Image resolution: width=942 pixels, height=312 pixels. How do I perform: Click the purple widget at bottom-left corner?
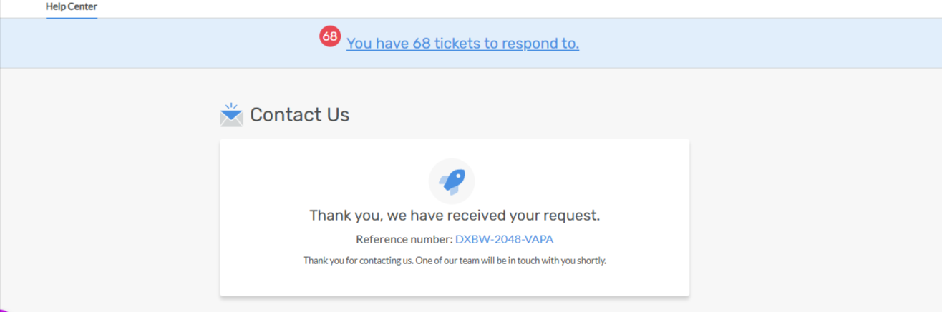(x=3, y=310)
